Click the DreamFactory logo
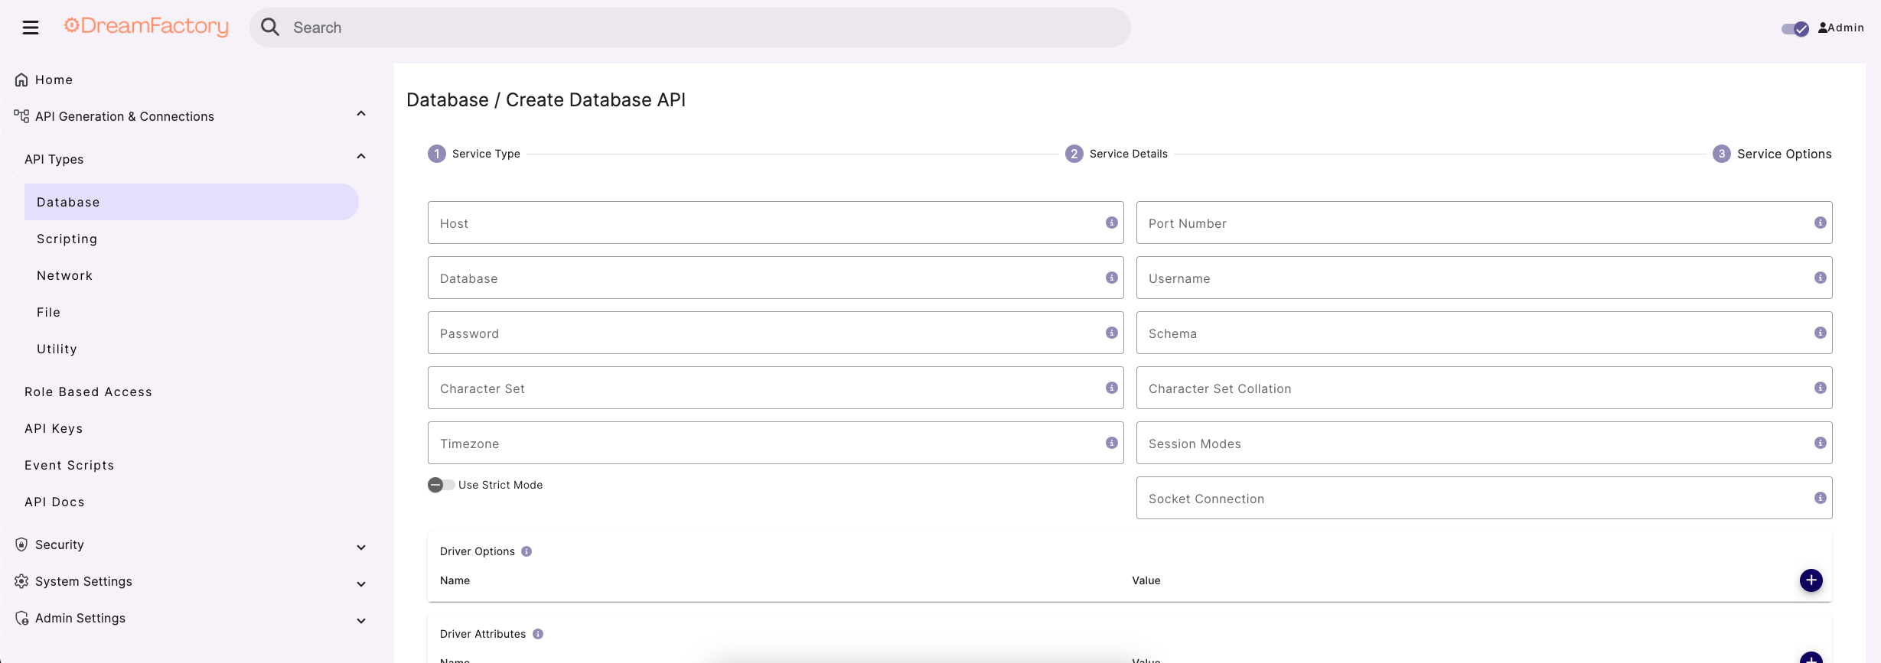The height and width of the screenshot is (663, 1881). click(x=146, y=27)
